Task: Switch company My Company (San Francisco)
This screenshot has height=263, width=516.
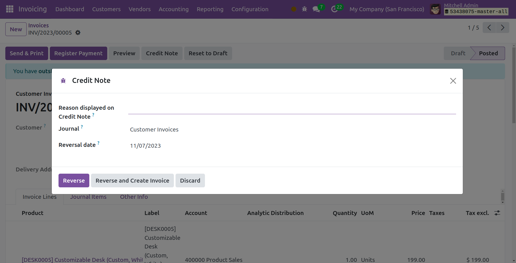Action: point(387,9)
